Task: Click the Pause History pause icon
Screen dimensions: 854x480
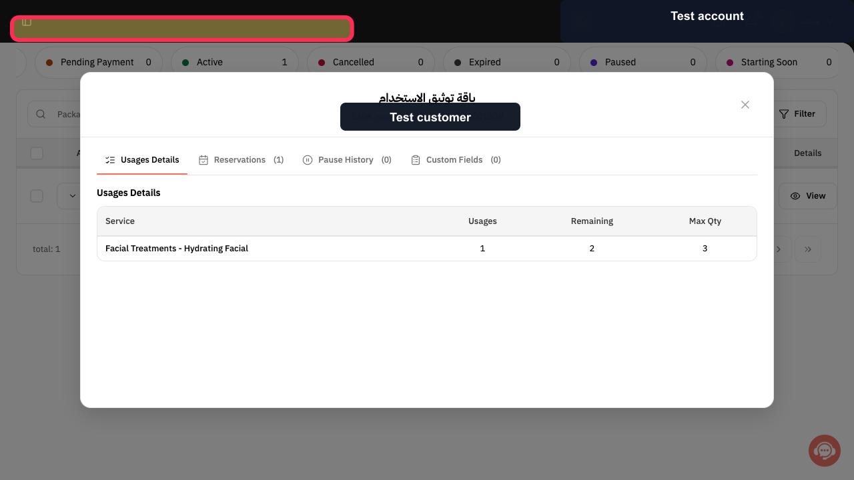Action: pos(308,160)
